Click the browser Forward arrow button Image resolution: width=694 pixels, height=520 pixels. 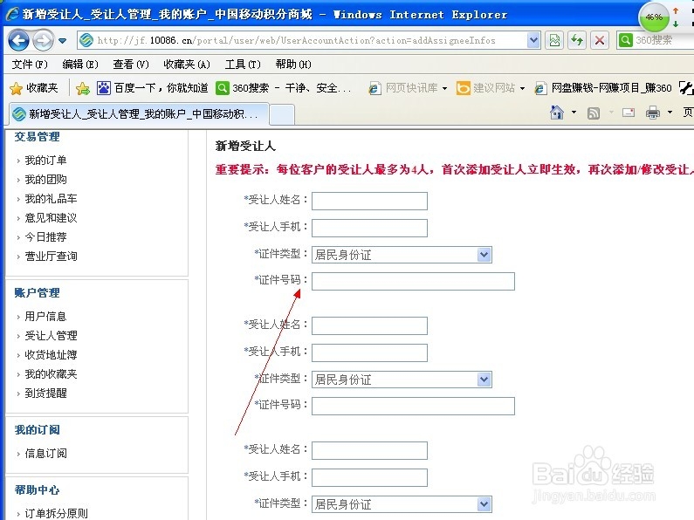[44, 41]
